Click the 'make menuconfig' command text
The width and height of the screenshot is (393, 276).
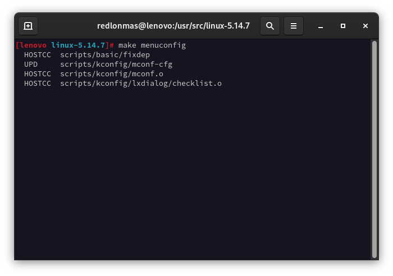pyautogui.click(x=152, y=45)
